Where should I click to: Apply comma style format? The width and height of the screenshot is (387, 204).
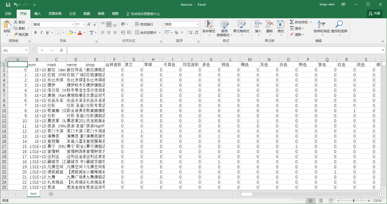182,33
